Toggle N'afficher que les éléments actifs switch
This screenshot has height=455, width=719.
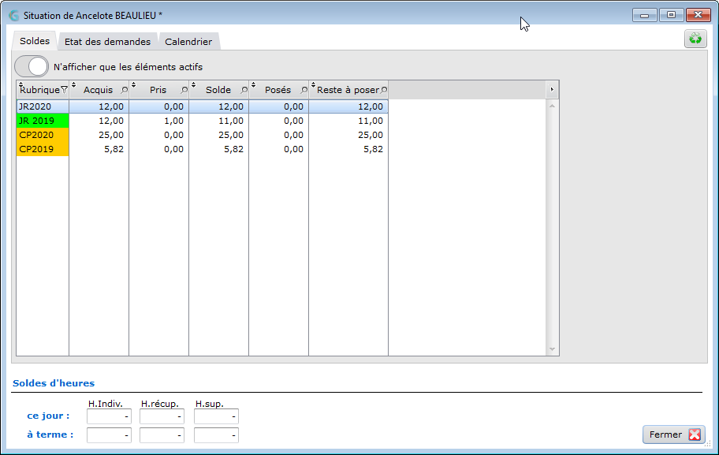pyautogui.click(x=32, y=66)
